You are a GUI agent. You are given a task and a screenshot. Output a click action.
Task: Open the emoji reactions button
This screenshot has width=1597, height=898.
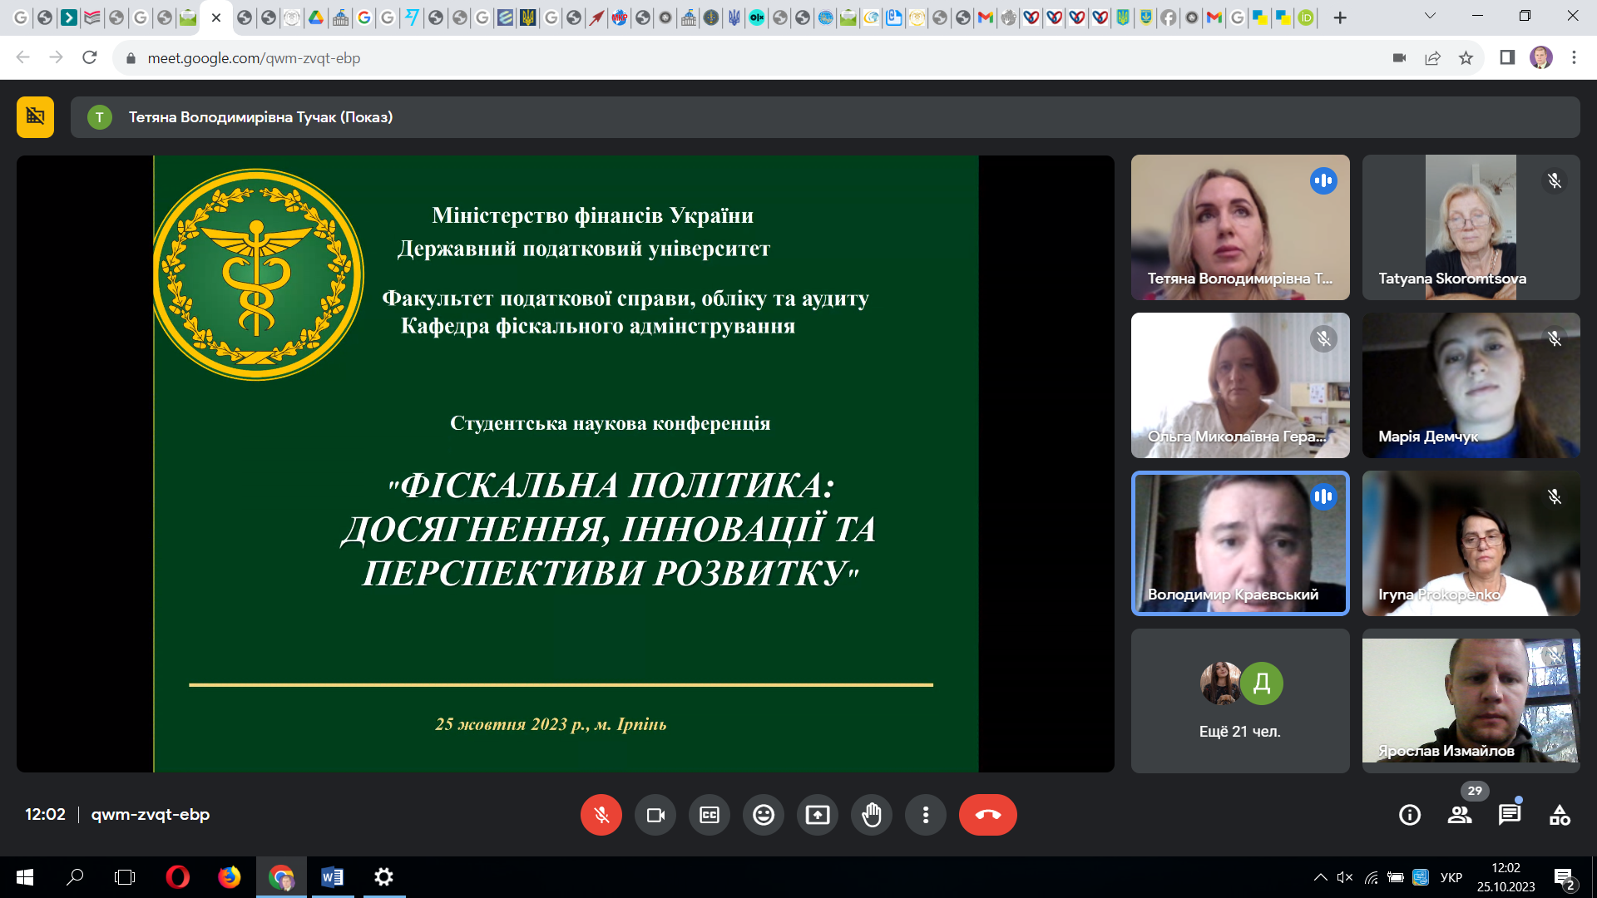764,815
